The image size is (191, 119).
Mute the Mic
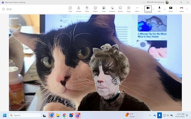click(x=159, y=9)
